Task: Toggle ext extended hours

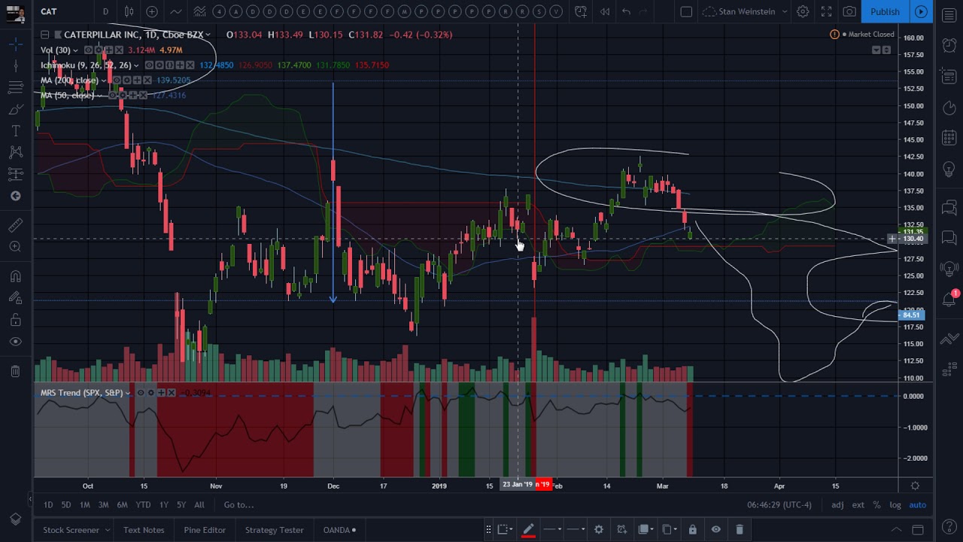Action: 858,505
